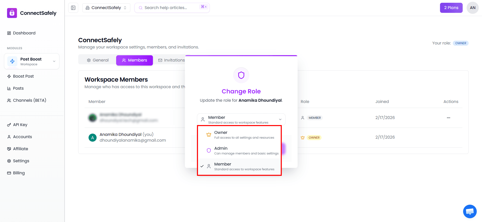Go to Billing in the sidebar
Viewport: 482px width, 222px height.
click(x=19, y=173)
